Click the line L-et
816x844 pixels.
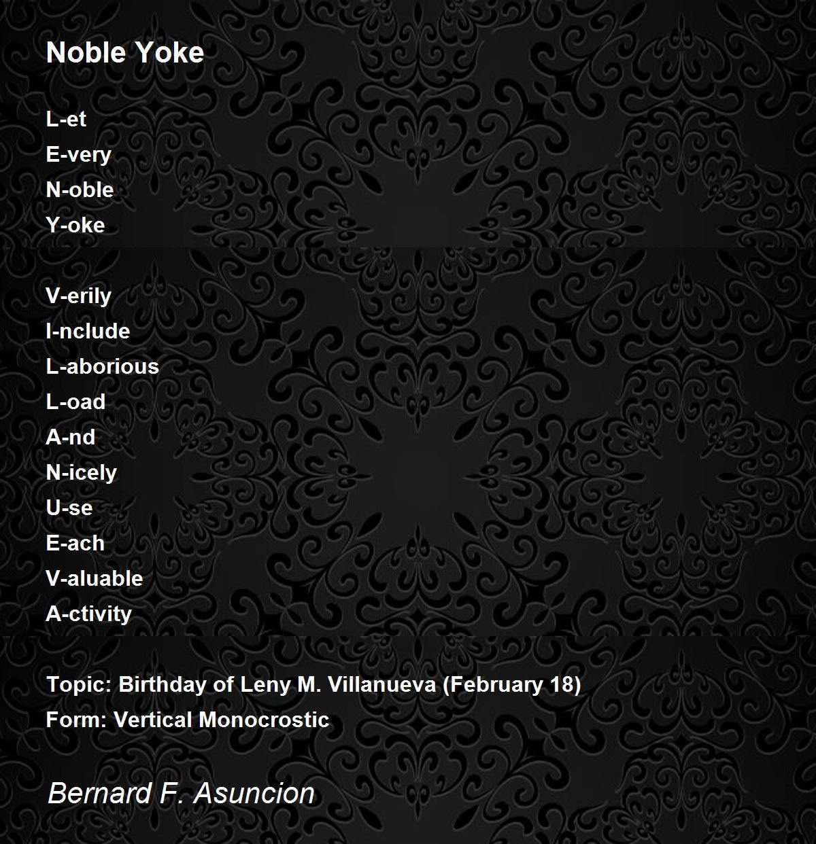66,119
